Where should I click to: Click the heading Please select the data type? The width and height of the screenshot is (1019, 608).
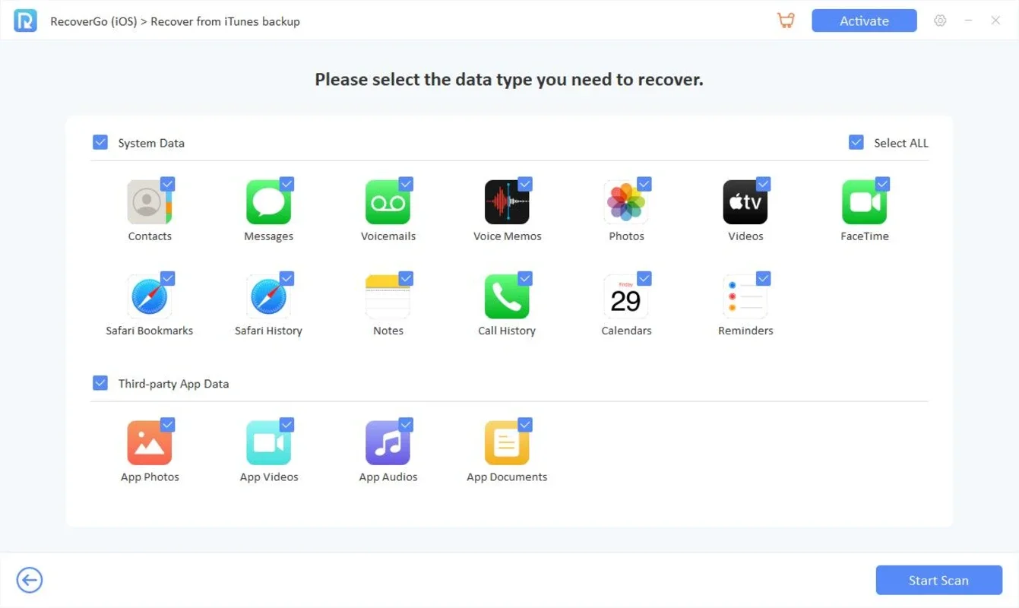pos(509,80)
